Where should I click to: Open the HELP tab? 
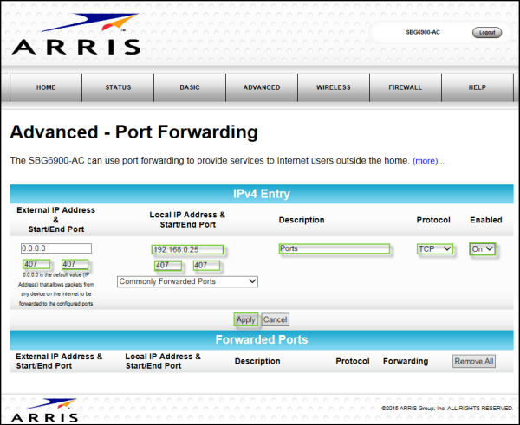point(478,87)
